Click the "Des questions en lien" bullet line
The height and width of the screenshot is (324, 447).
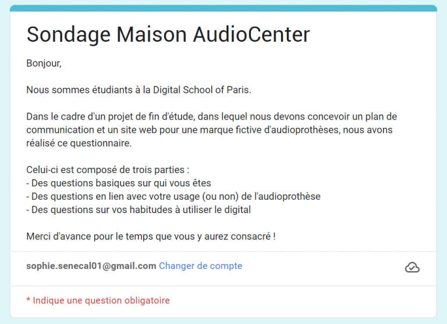tap(173, 196)
